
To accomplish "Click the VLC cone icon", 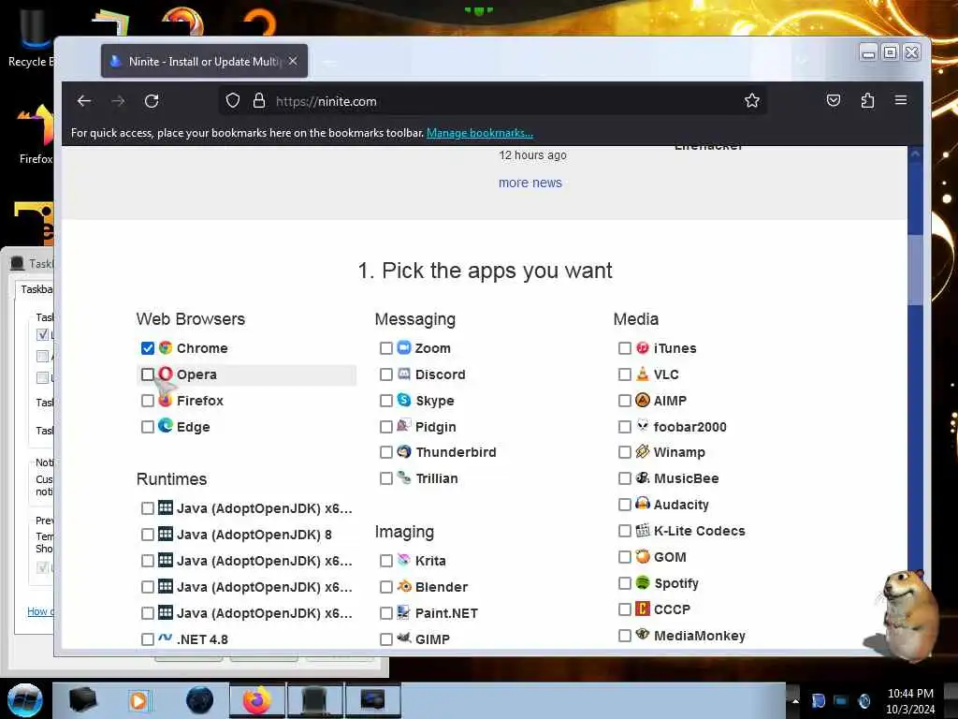I will (x=642, y=374).
